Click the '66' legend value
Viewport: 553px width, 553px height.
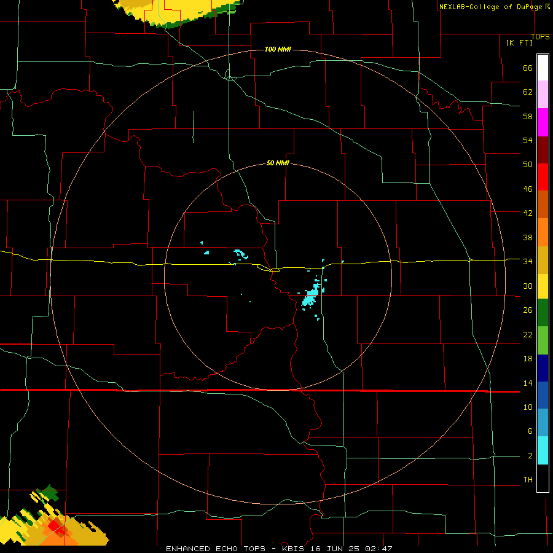(x=528, y=68)
